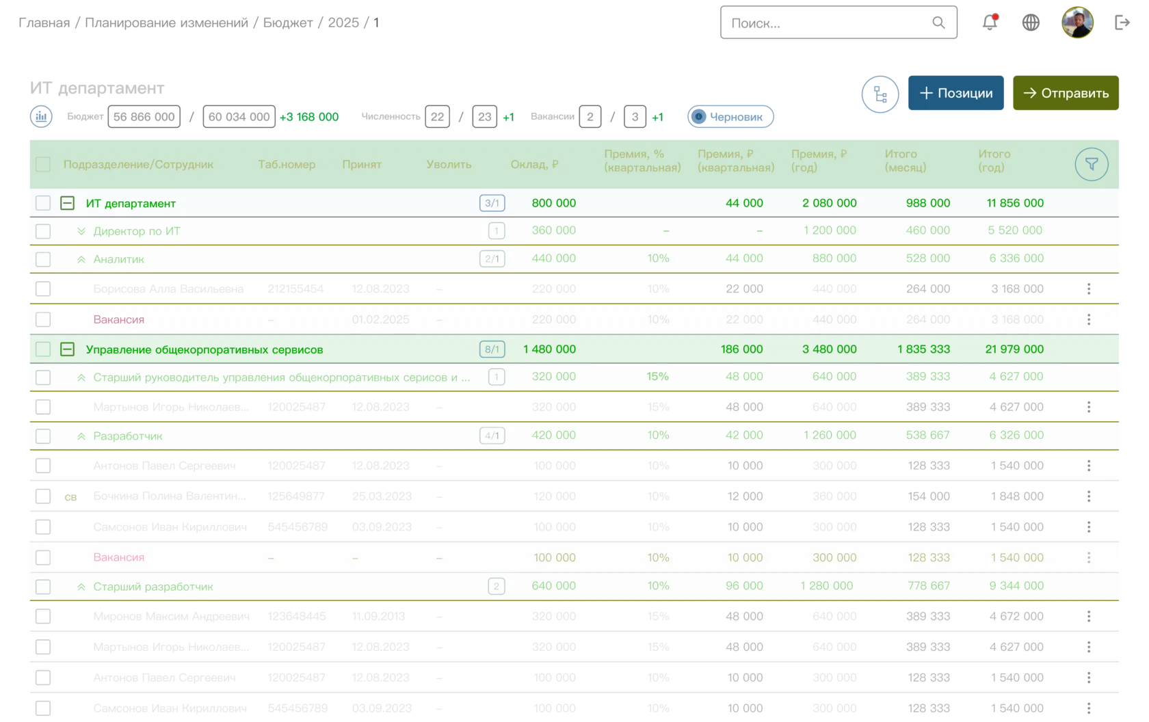Click the Итого (год) column header
This screenshot has width=1149, height=722.
point(994,161)
